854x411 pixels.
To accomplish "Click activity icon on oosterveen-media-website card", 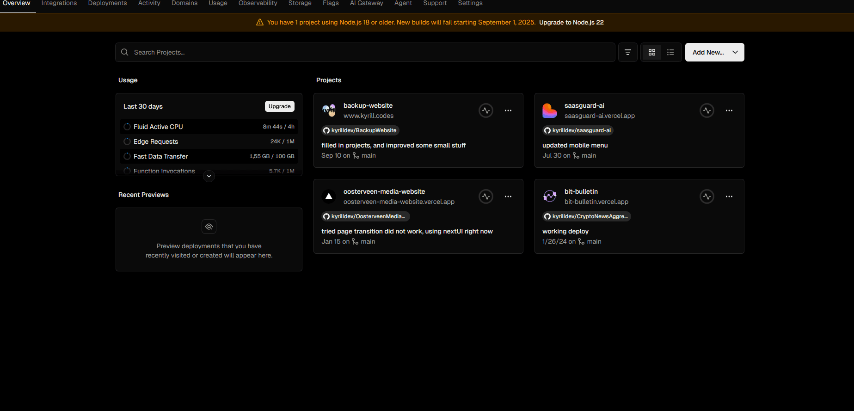I will pos(486,196).
